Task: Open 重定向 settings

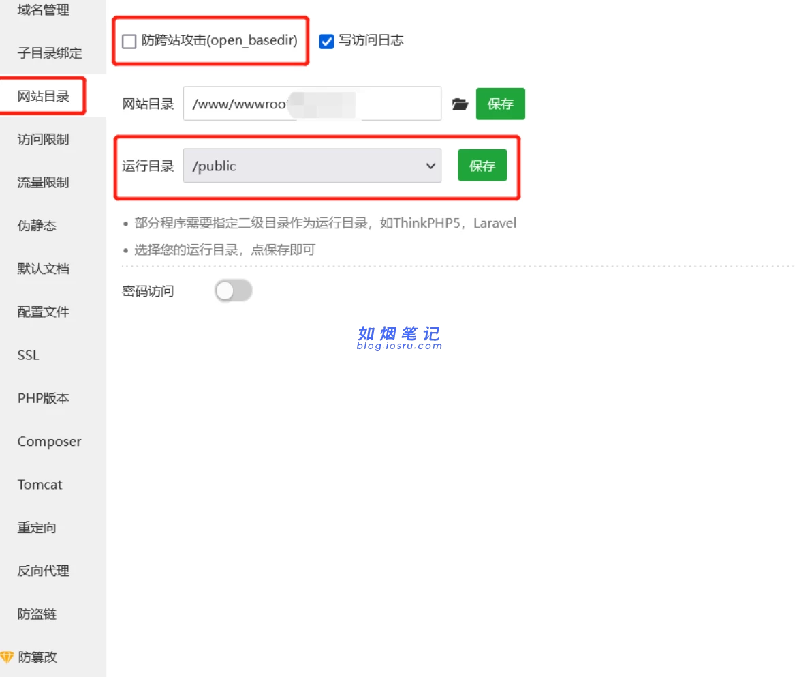Action: coord(37,528)
